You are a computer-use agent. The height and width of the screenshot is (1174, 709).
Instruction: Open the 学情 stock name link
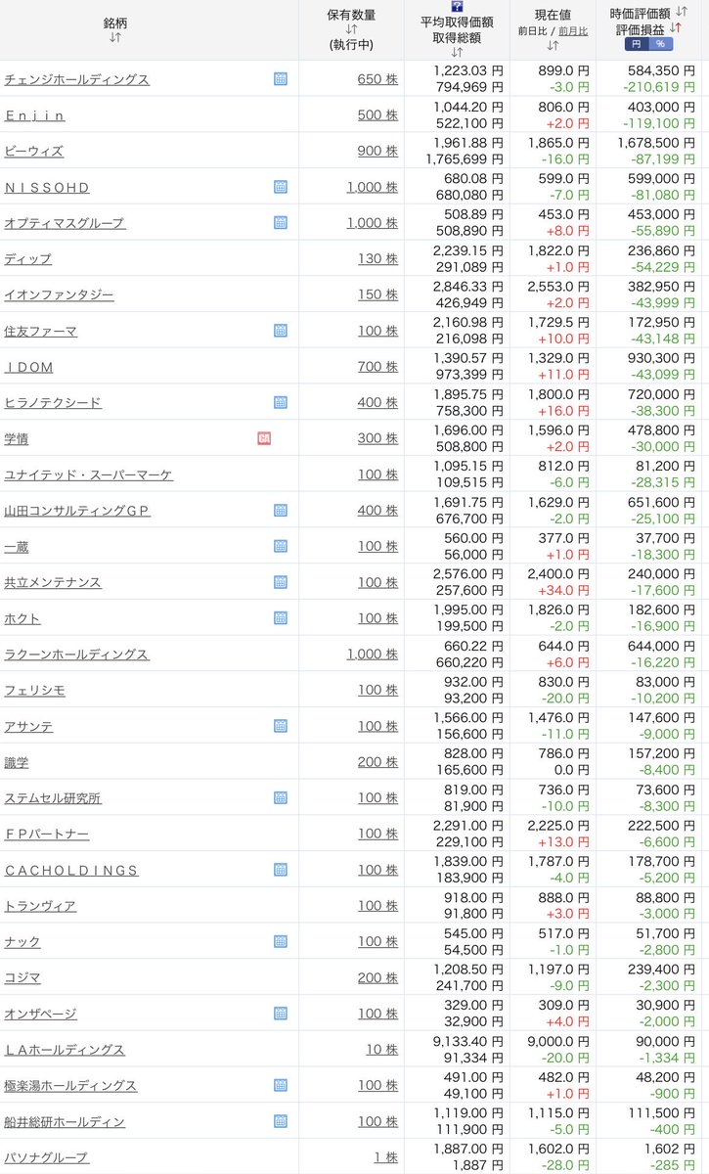(x=17, y=438)
